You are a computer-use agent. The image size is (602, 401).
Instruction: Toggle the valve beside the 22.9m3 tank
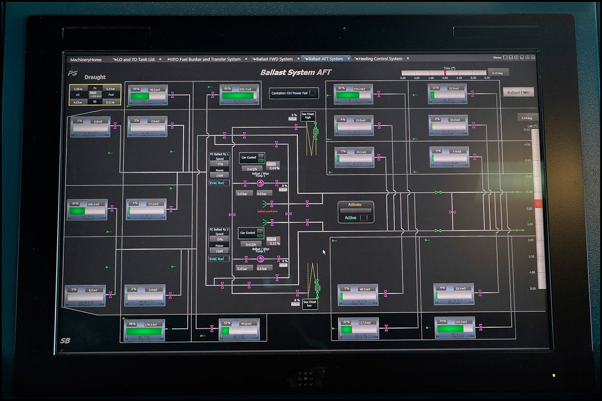(472, 94)
